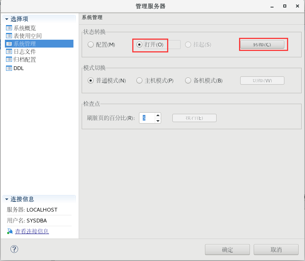Click the 转换(C) button

pos(262,45)
